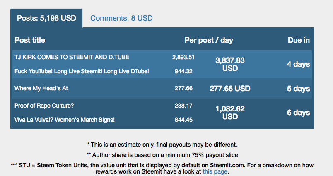The height and width of the screenshot is (176, 333).
Task: Click the 944.32 post payout value
Action: [x=183, y=71]
